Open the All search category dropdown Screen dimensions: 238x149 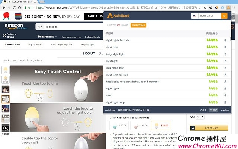[x=40, y=27]
